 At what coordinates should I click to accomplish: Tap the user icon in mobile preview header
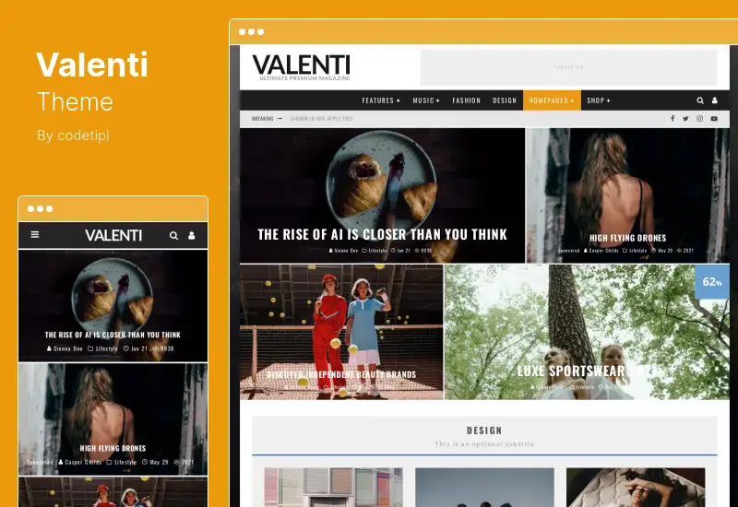coord(192,236)
